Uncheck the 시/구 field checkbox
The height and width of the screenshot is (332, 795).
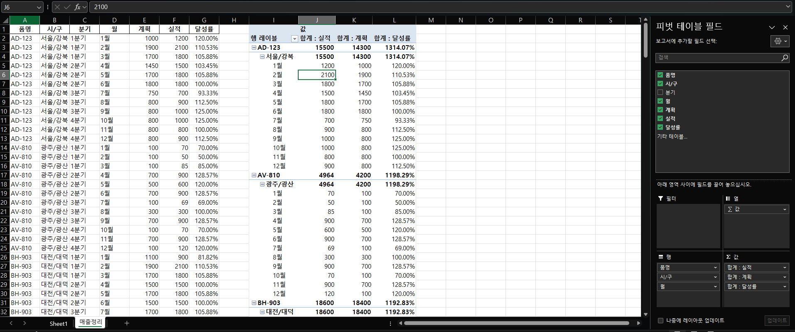click(x=660, y=84)
